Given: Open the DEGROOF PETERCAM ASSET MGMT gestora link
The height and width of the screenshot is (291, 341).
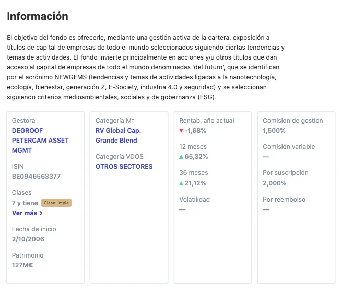Looking at the screenshot, I should click(x=40, y=140).
